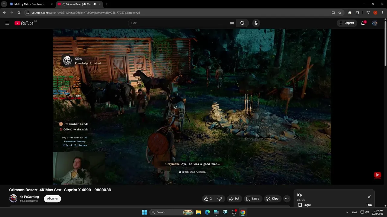Open the 4k PcGaming channel avatar
The width and height of the screenshot is (387, 217).
[x=13, y=198]
